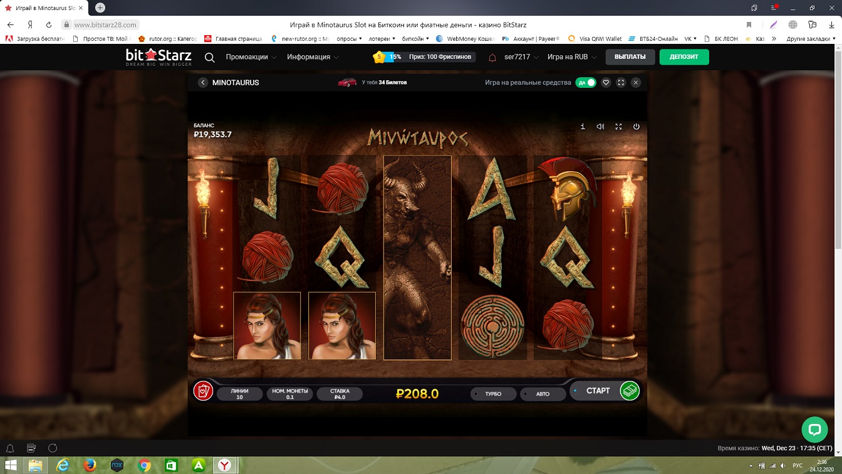Image resolution: width=842 pixels, height=474 pixels.
Task: Open the опросы bookmarks folder
Action: [x=350, y=38]
